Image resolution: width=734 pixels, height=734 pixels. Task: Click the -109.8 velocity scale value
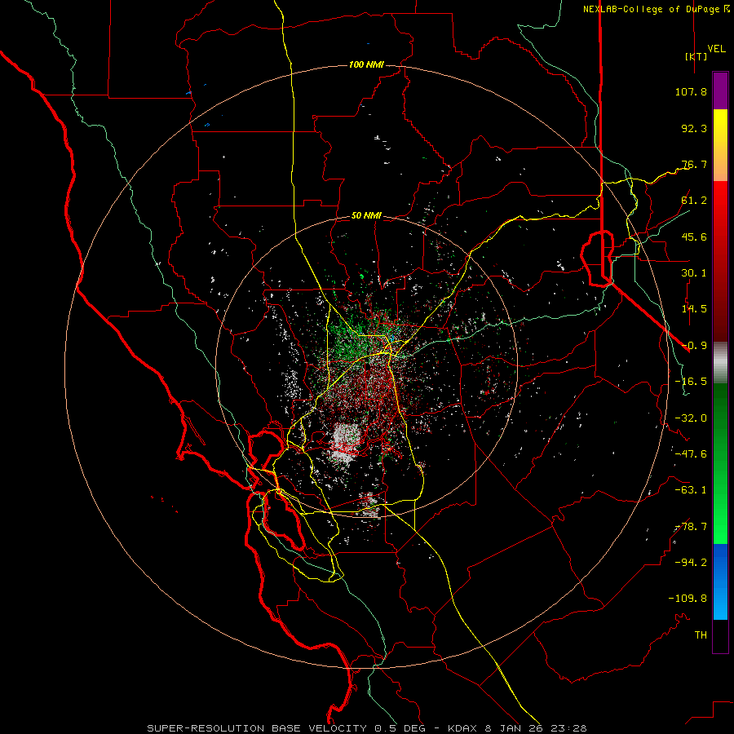point(688,599)
